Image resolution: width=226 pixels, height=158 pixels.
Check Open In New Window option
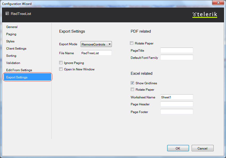tap(61, 69)
